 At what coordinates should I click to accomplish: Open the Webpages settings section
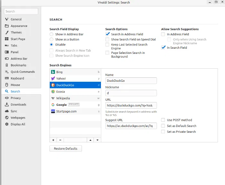click(21, 118)
